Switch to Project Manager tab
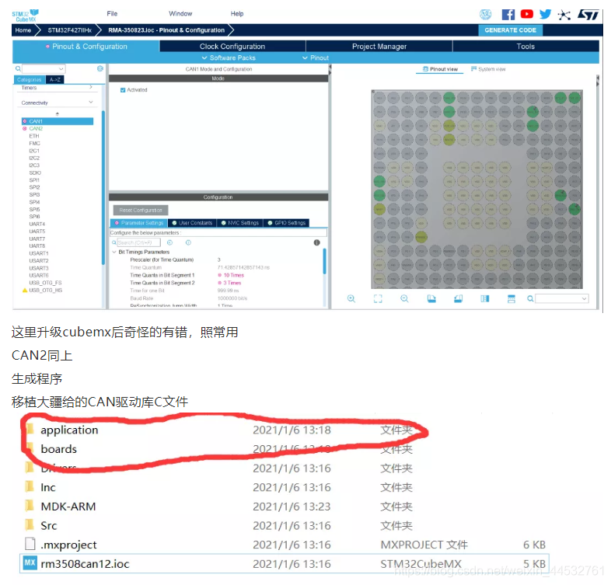This screenshot has width=611, height=585. click(x=379, y=47)
